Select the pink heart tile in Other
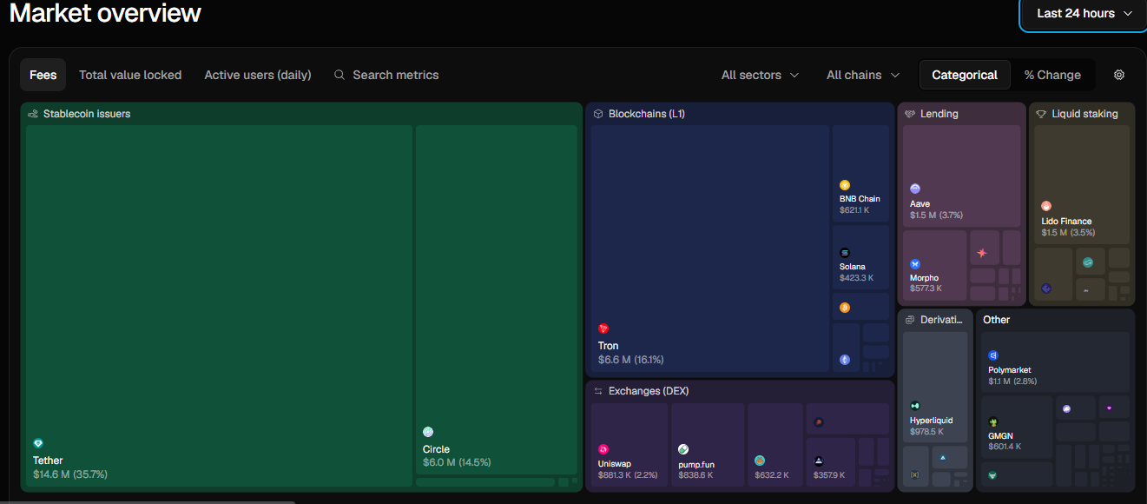 click(1109, 408)
